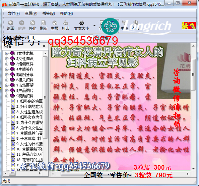Click page icon of 5. 为什么要重视
This screenshot has height=186, width=199.
coord(13,122)
